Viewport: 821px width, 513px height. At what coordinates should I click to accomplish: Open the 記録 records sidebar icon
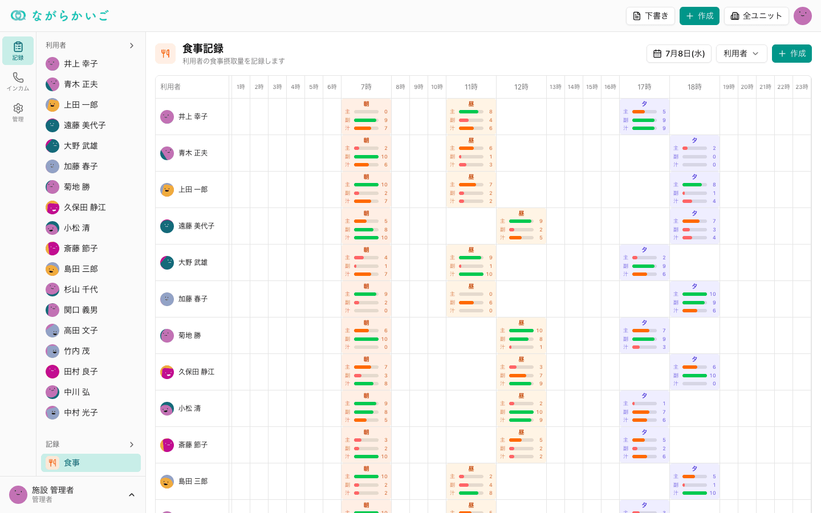(x=18, y=51)
